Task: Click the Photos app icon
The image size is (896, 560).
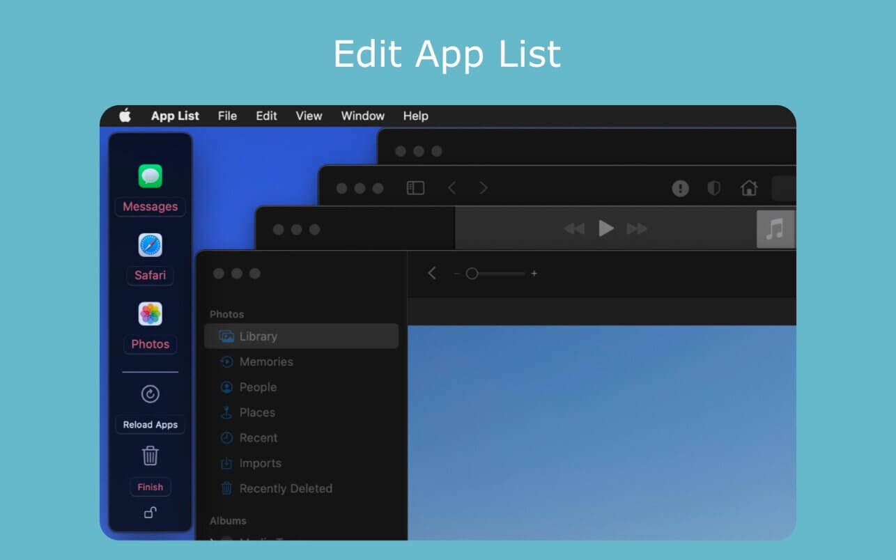Action: (150, 314)
